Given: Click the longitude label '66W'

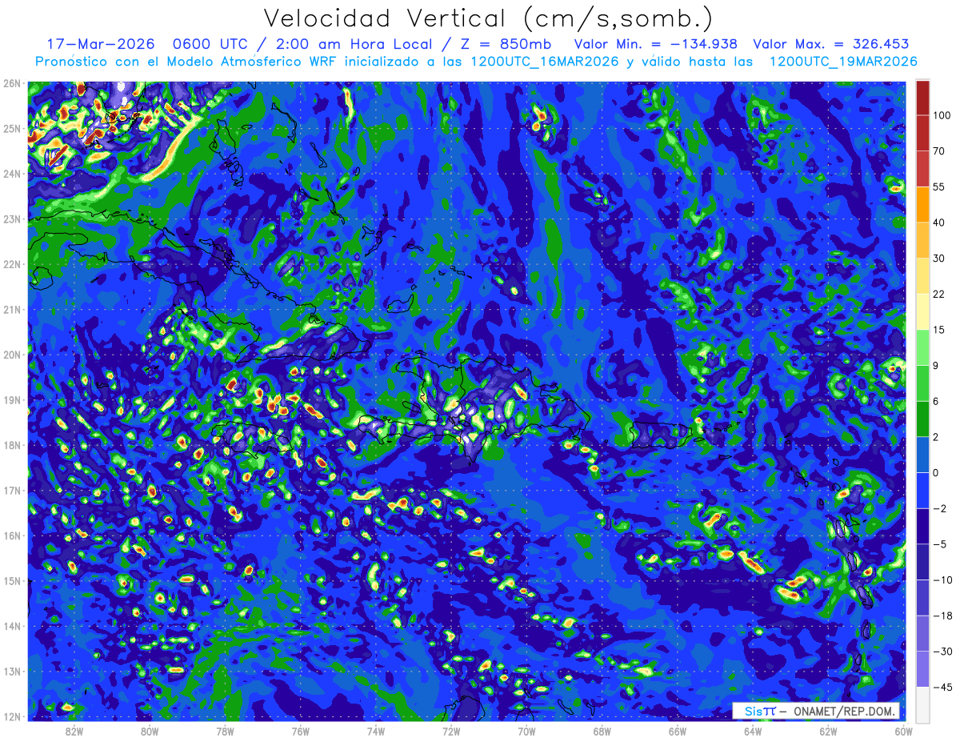Looking at the screenshot, I should 678,731.
